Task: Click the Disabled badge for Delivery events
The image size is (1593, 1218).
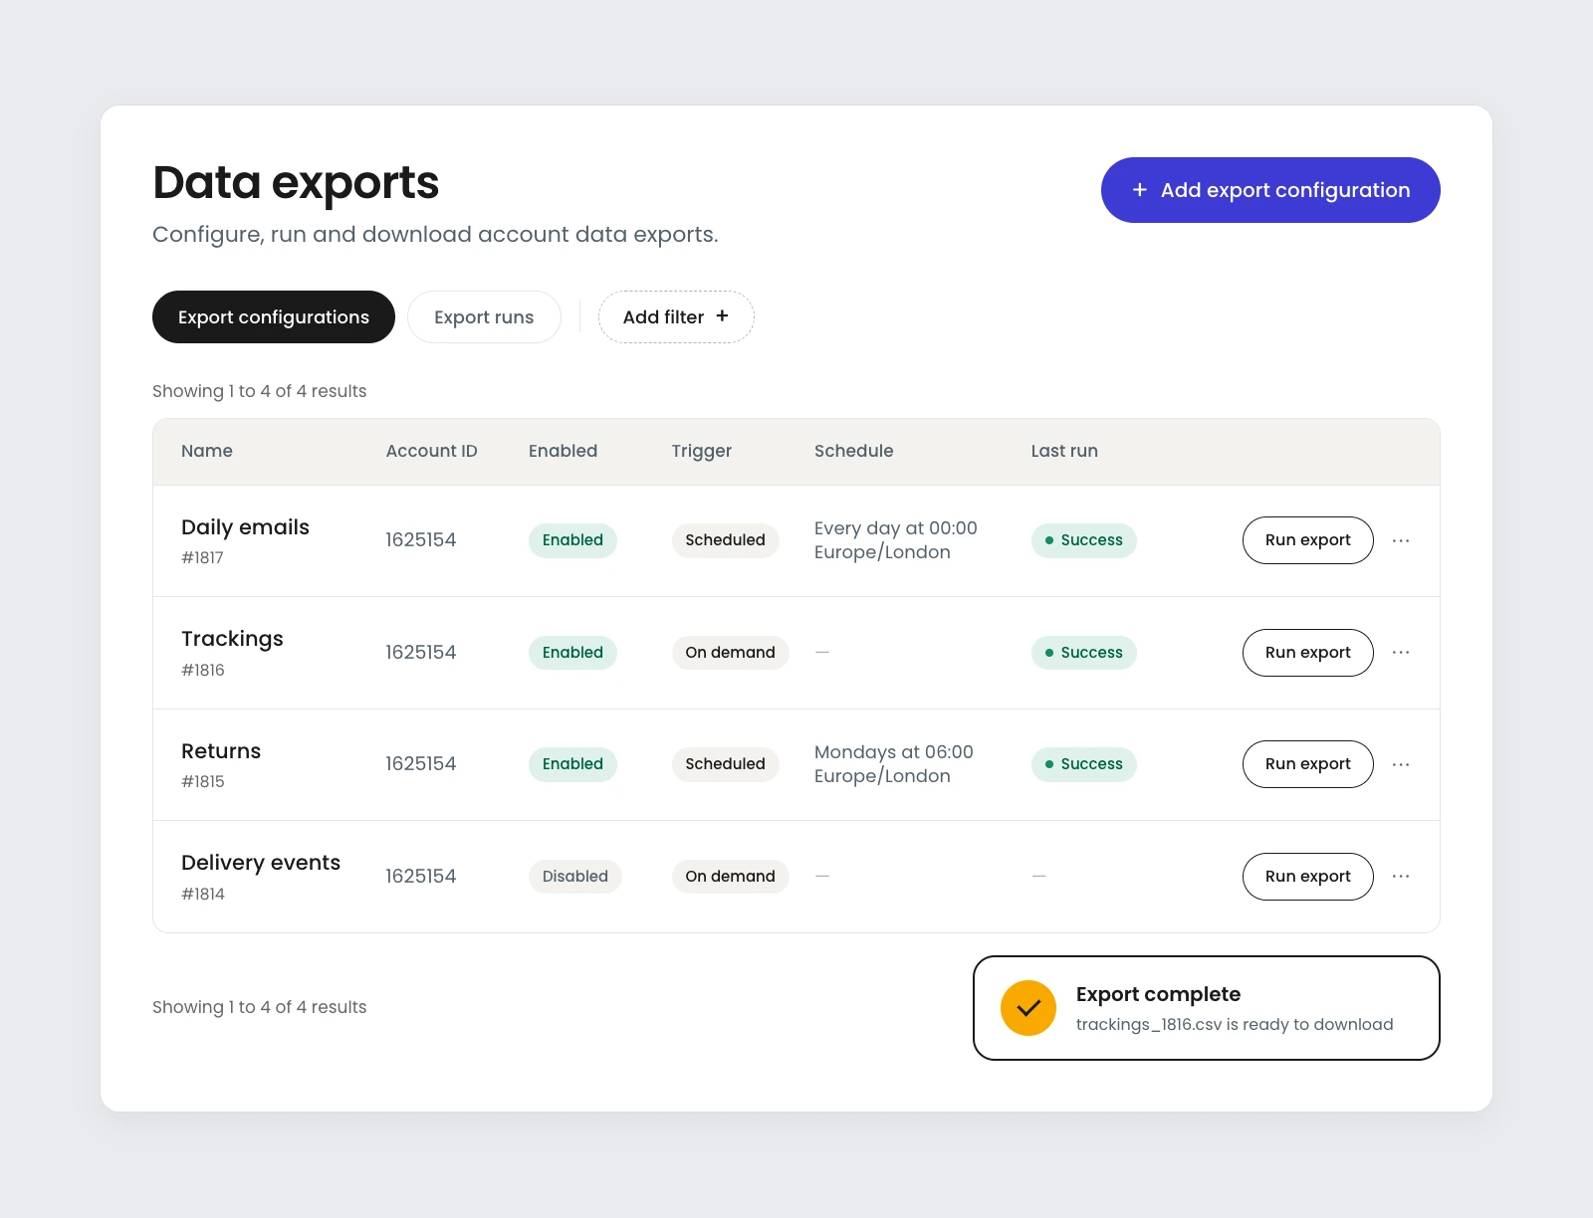Action: coord(575,877)
